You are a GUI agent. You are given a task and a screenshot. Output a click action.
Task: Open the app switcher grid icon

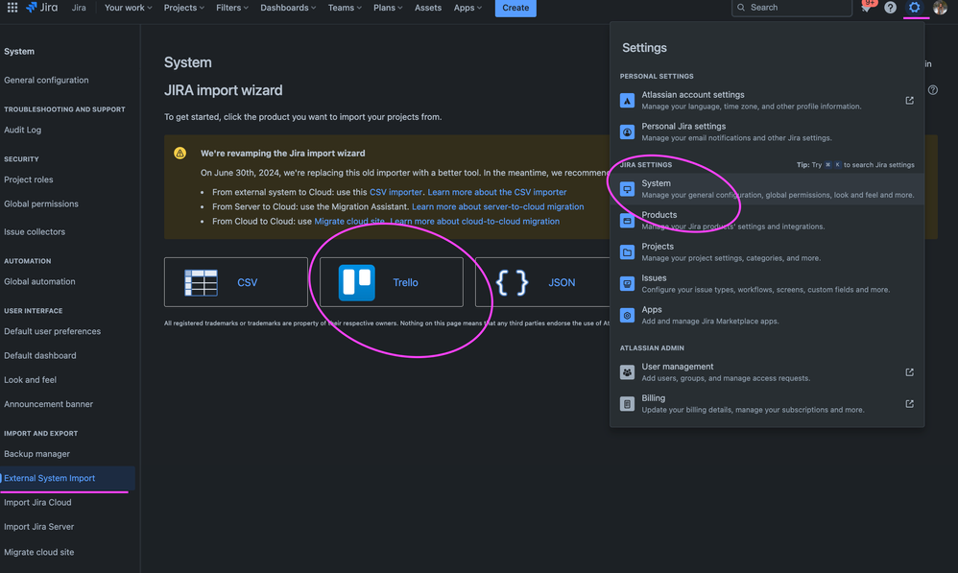tap(12, 8)
